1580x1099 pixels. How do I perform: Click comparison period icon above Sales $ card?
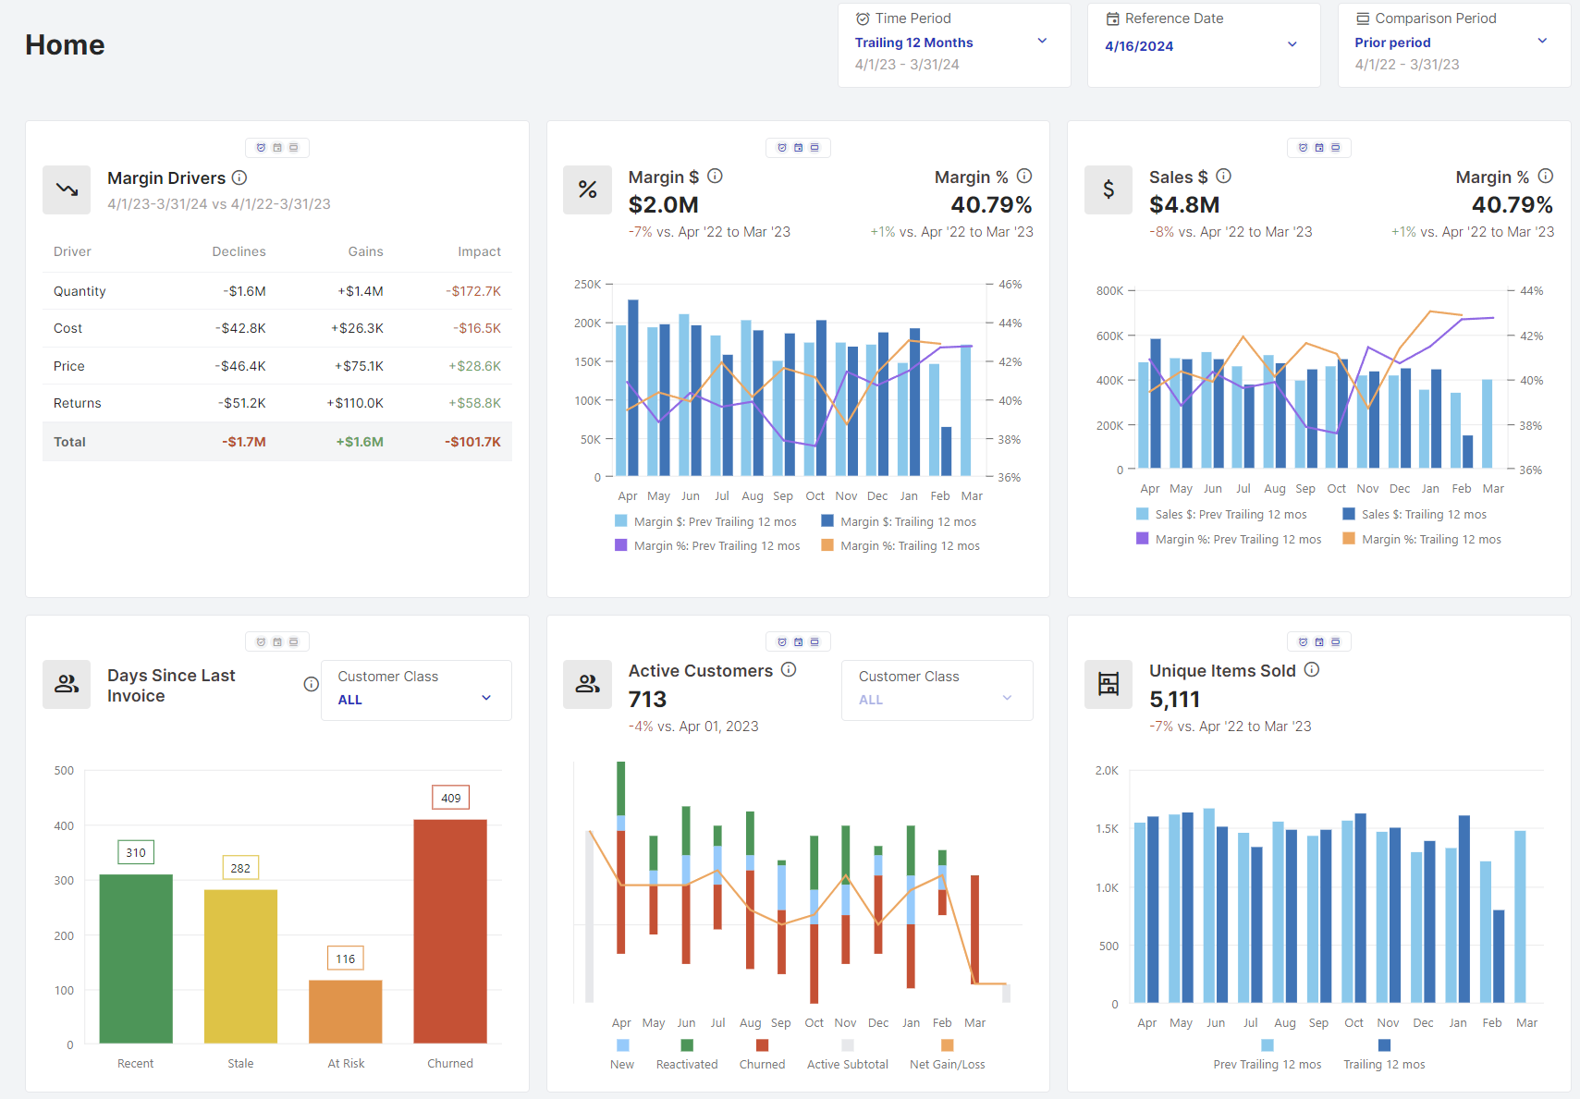point(1335,148)
